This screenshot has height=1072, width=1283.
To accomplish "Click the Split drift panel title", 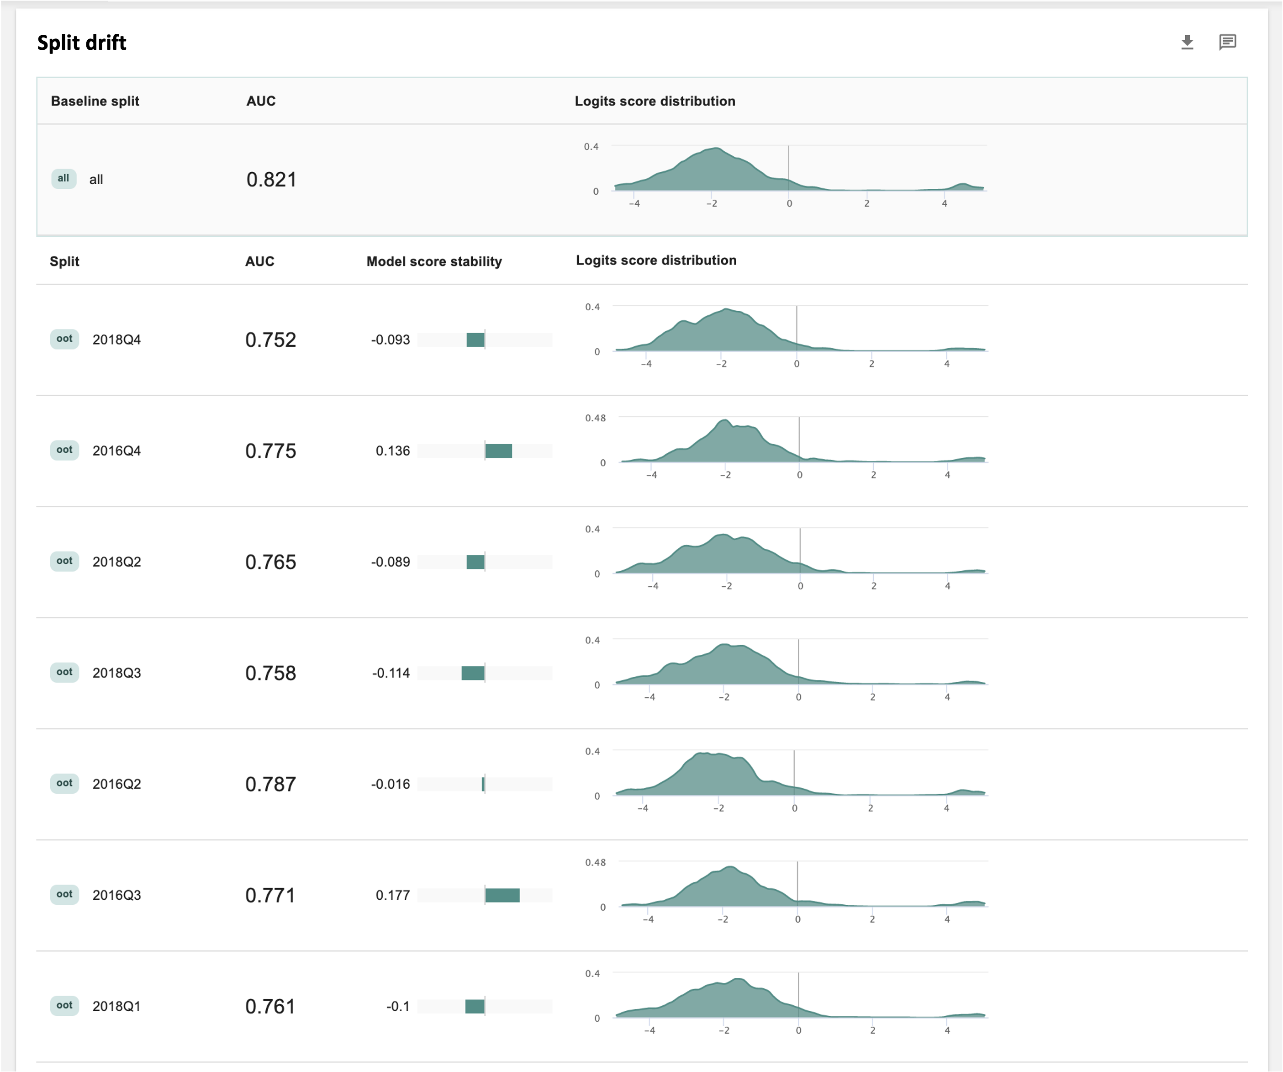I will tap(82, 43).
